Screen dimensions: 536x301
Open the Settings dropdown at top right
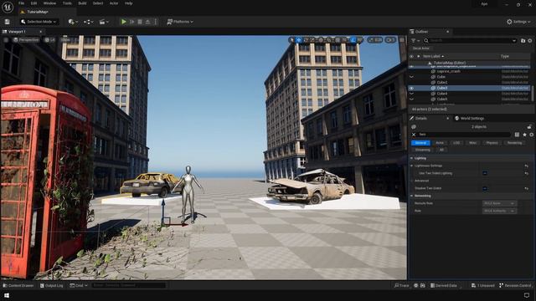pyautogui.click(x=518, y=22)
